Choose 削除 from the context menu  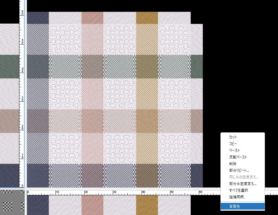[233, 164]
